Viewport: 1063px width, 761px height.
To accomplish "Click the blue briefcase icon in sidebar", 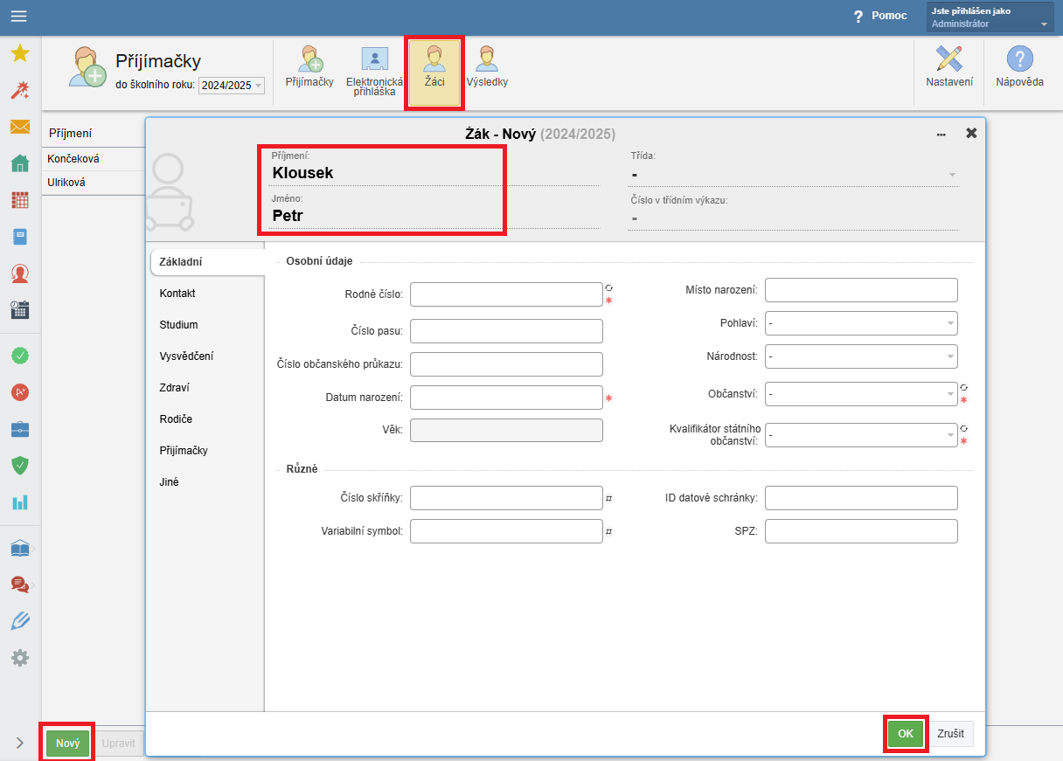I will [20, 429].
